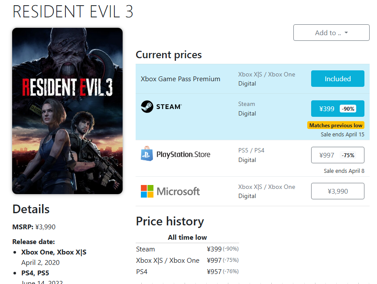This screenshot has height=284, width=377.
Task: Click the -90% discount badge on Steam
Action: click(348, 109)
